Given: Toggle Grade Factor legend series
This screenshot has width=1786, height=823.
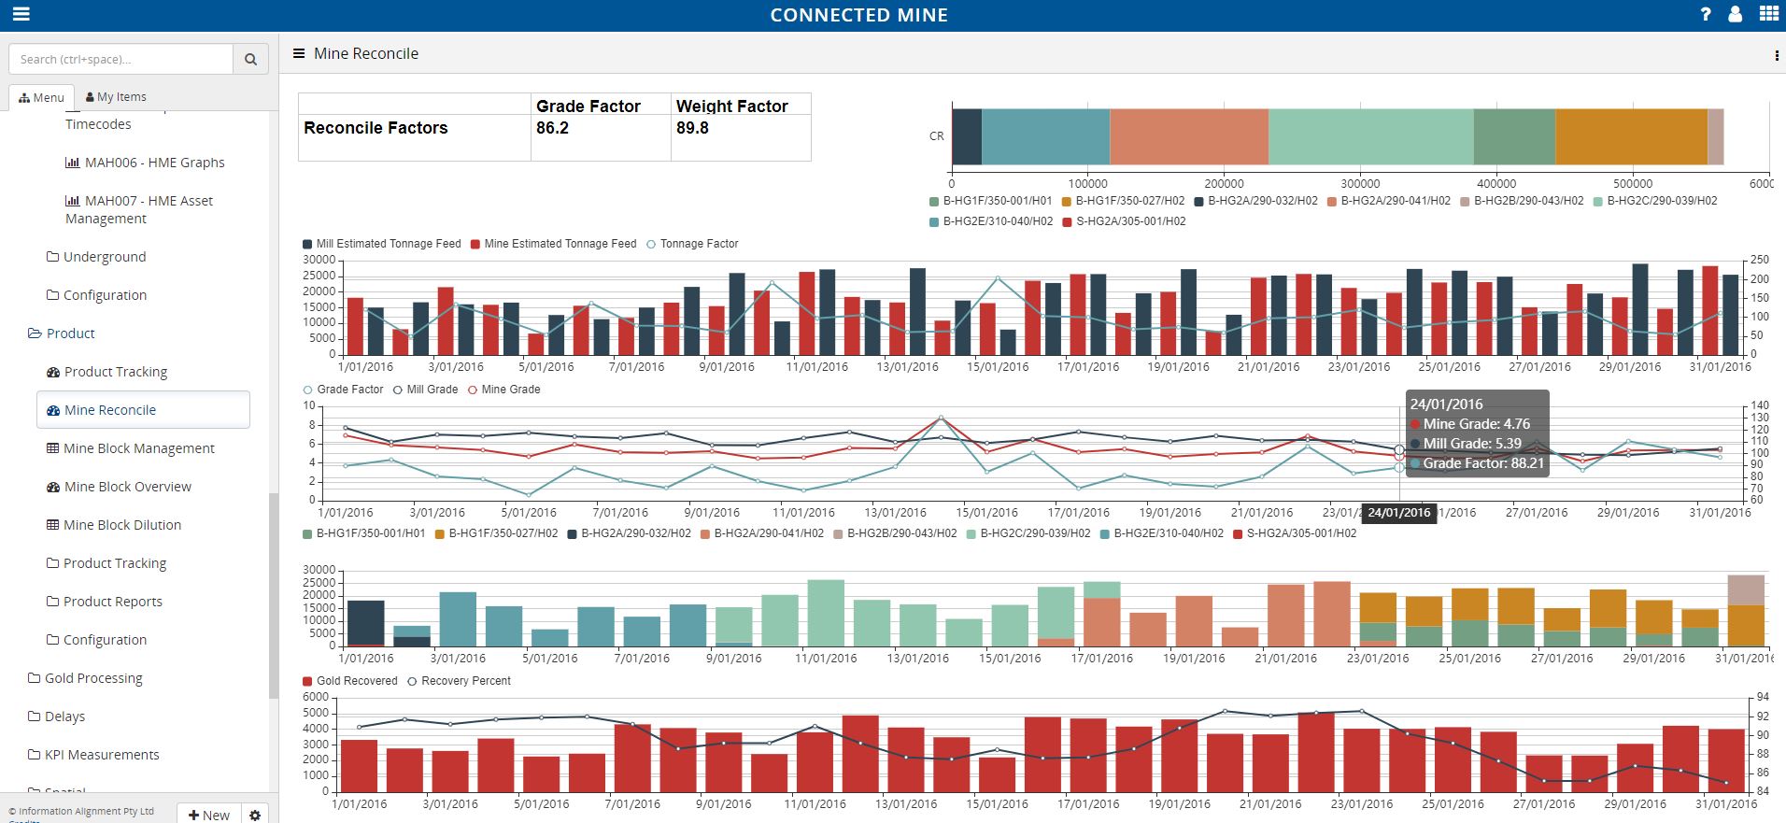Looking at the screenshot, I should 343,390.
